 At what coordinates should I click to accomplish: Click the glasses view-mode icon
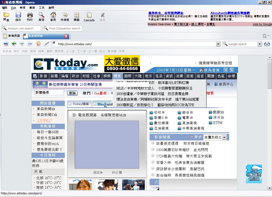[x=267, y=44]
